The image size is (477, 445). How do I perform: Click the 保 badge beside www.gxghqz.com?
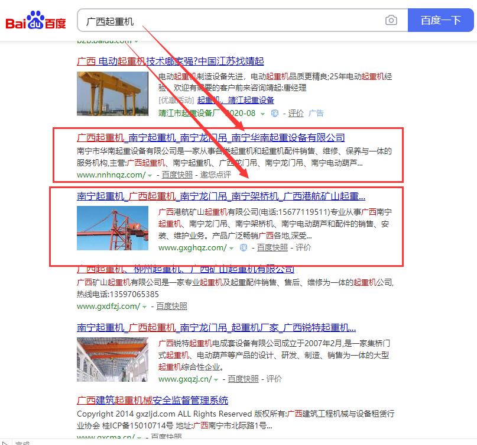(244, 247)
